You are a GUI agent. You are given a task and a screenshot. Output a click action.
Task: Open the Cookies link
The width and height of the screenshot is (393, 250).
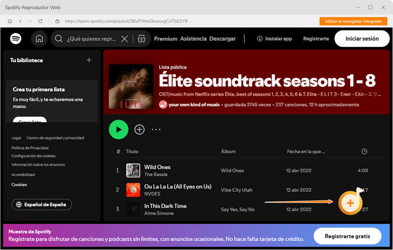click(x=19, y=185)
